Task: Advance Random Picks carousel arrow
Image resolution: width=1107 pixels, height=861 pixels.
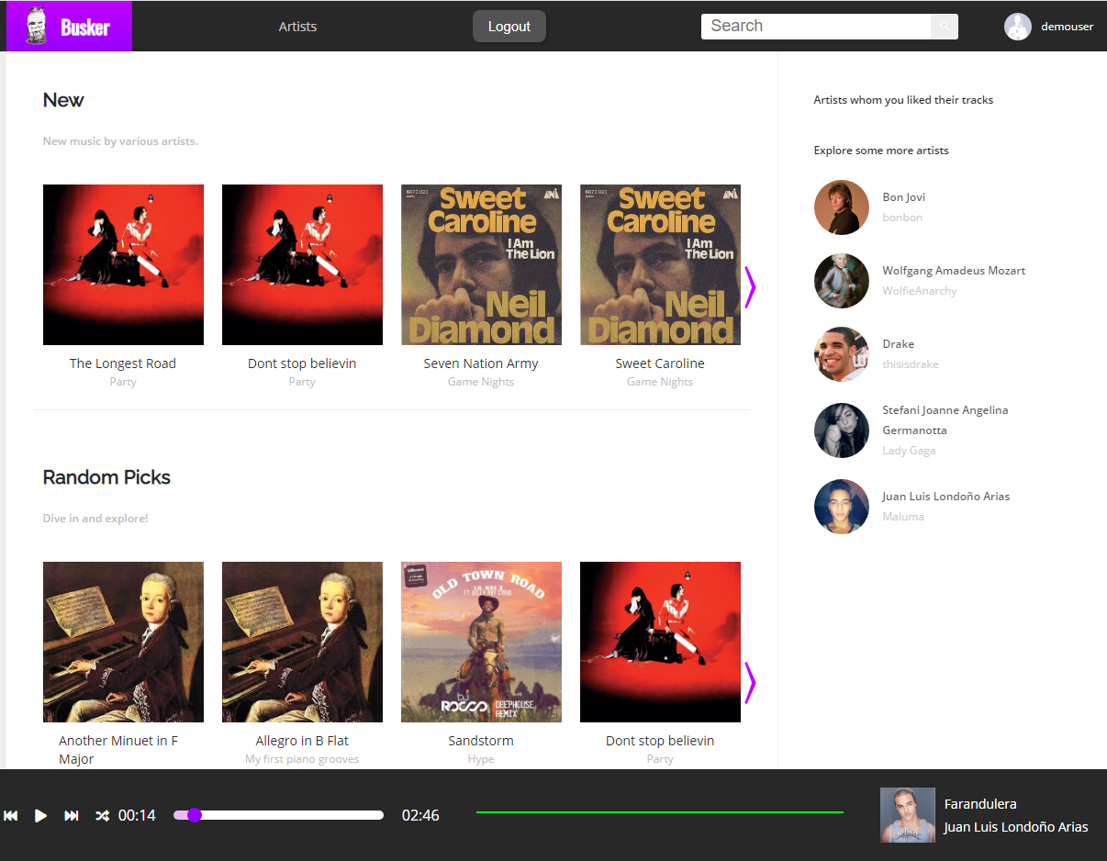Action: click(x=750, y=683)
